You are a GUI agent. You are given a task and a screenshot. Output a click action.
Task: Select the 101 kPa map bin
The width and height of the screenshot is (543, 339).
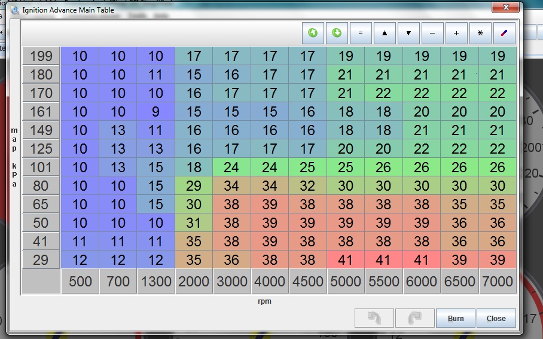point(41,167)
